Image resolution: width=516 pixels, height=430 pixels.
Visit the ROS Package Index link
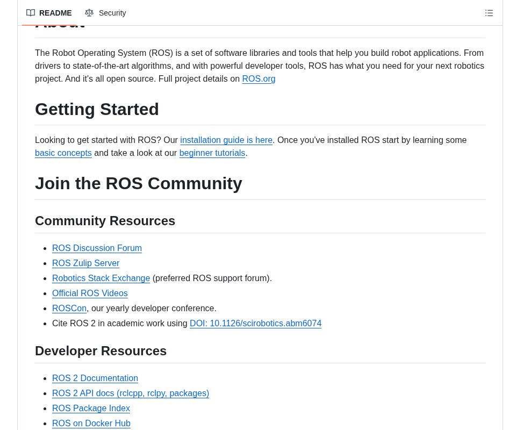[x=91, y=408]
